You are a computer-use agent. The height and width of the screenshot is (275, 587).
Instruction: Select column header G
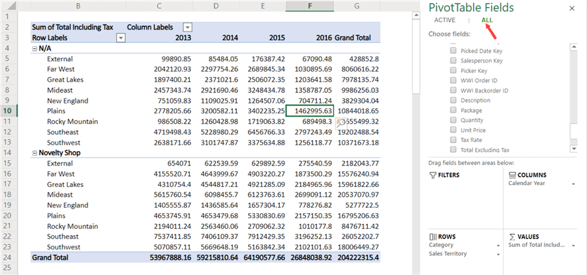(x=357, y=6)
